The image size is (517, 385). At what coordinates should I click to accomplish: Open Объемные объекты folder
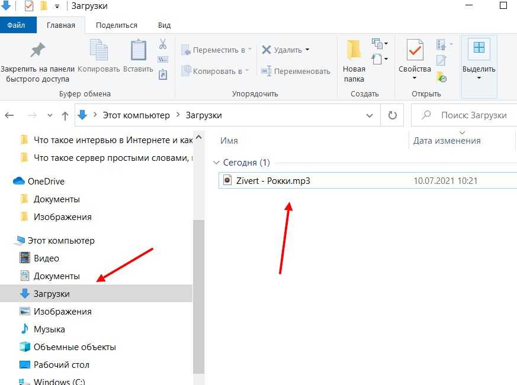tap(75, 347)
